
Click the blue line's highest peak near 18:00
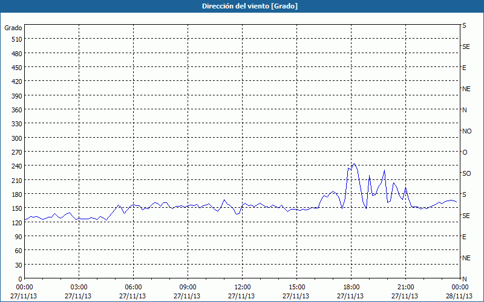pyautogui.click(x=354, y=164)
